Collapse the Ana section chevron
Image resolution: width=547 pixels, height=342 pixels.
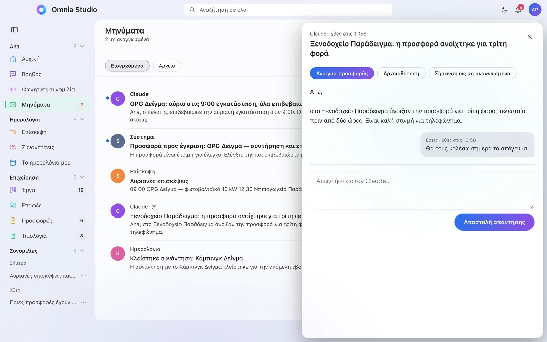82,46
